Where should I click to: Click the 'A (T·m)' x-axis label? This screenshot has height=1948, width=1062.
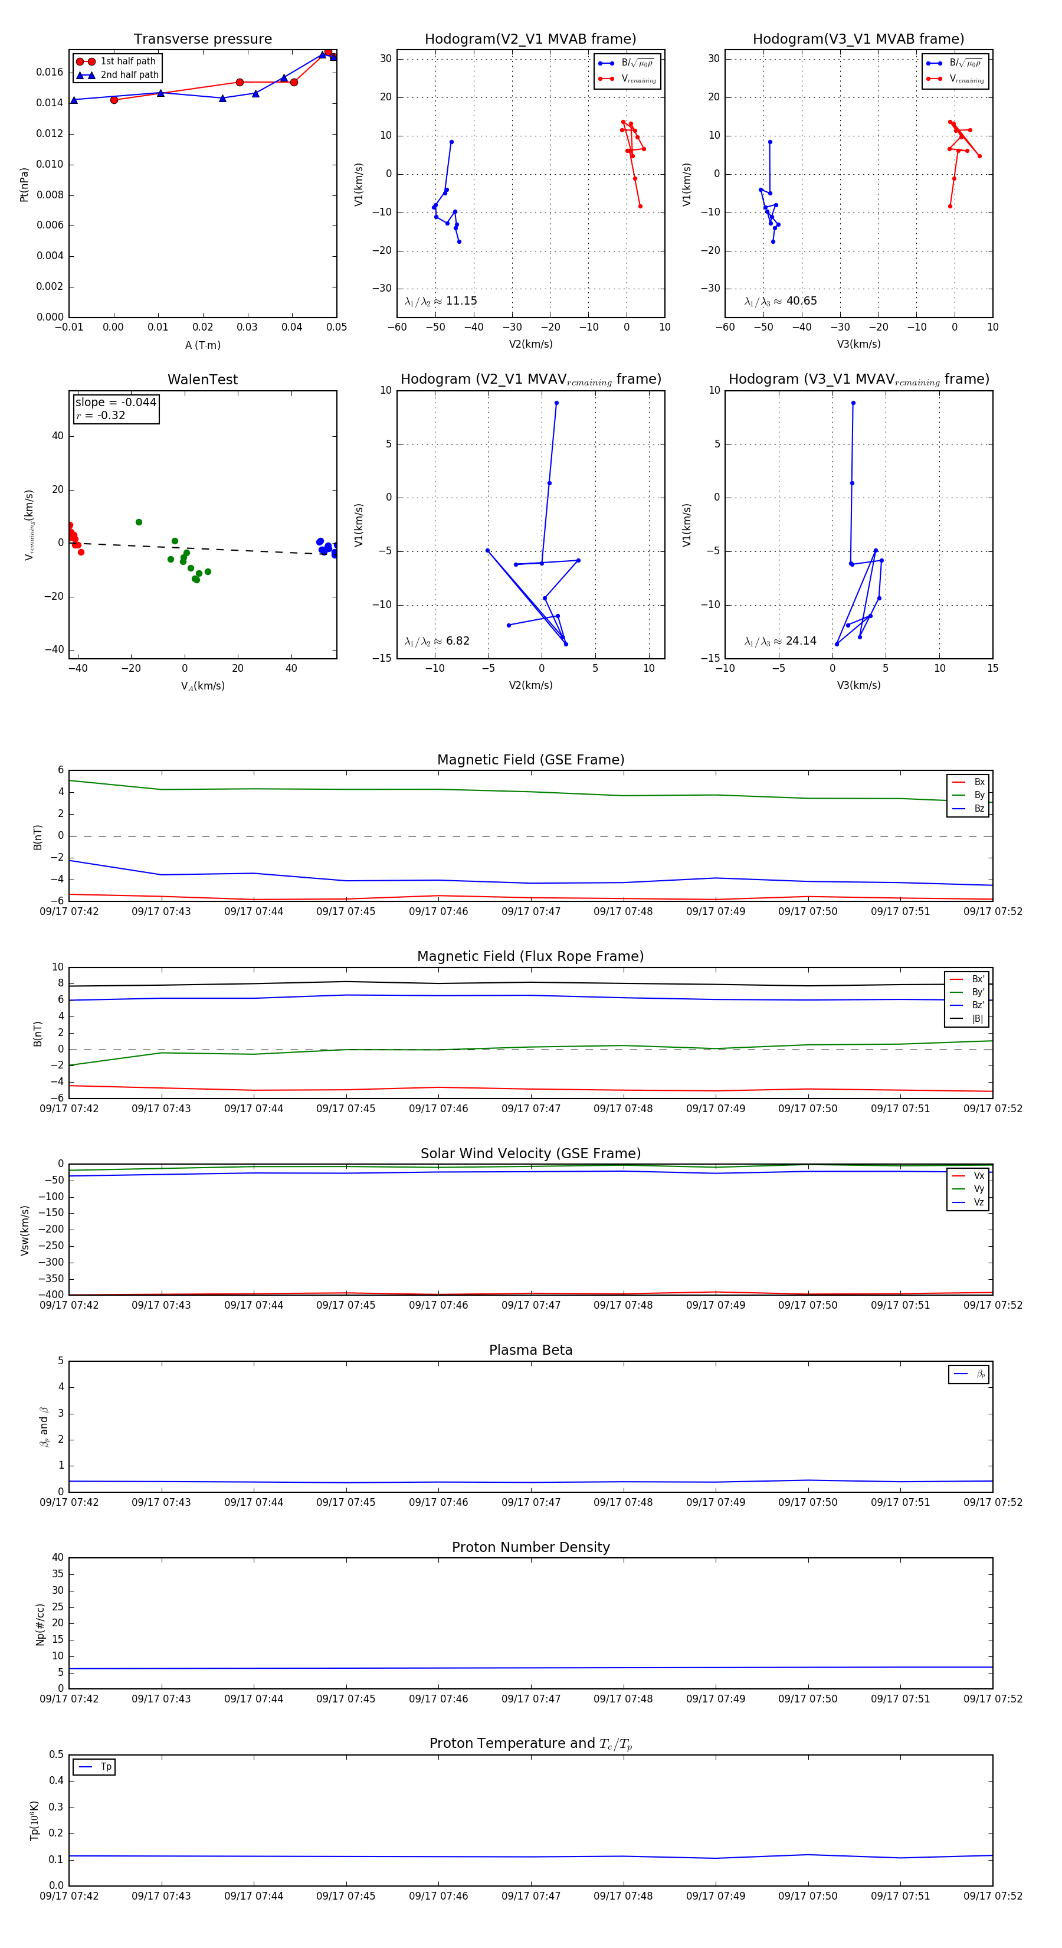pyautogui.click(x=202, y=345)
